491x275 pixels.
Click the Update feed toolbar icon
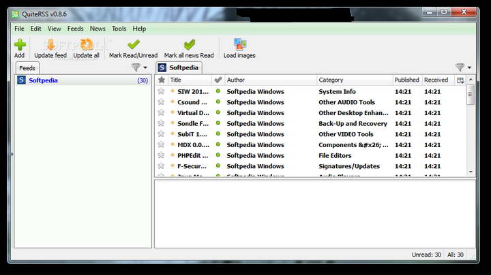click(x=50, y=45)
